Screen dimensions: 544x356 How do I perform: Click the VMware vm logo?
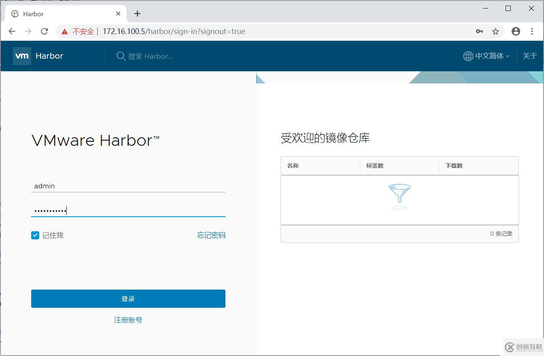click(x=22, y=56)
